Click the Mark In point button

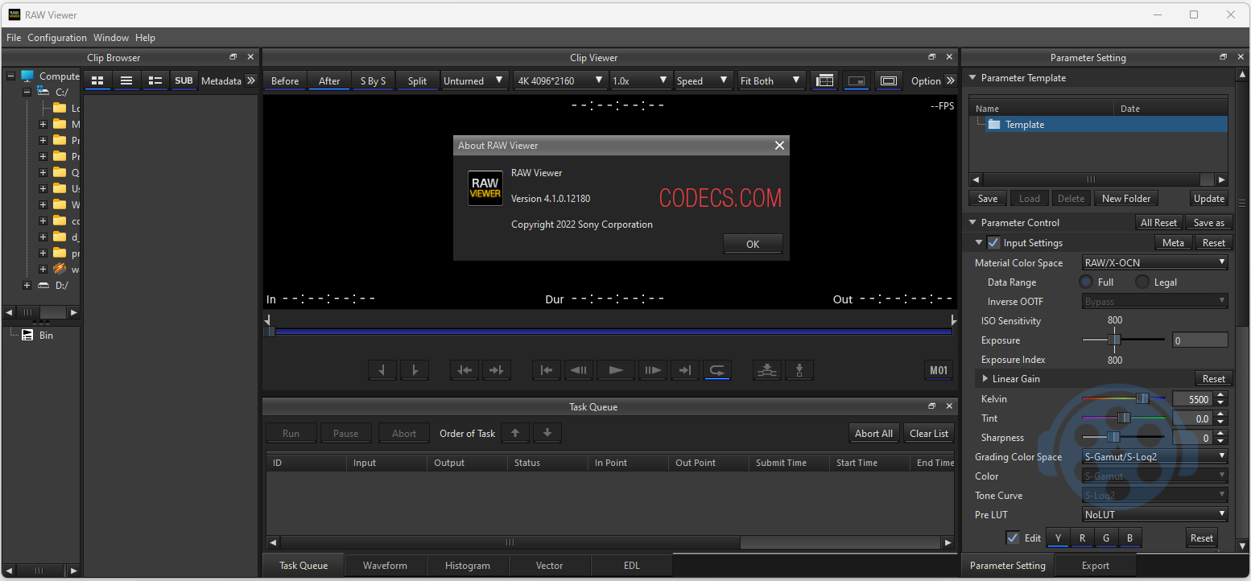coord(382,370)
